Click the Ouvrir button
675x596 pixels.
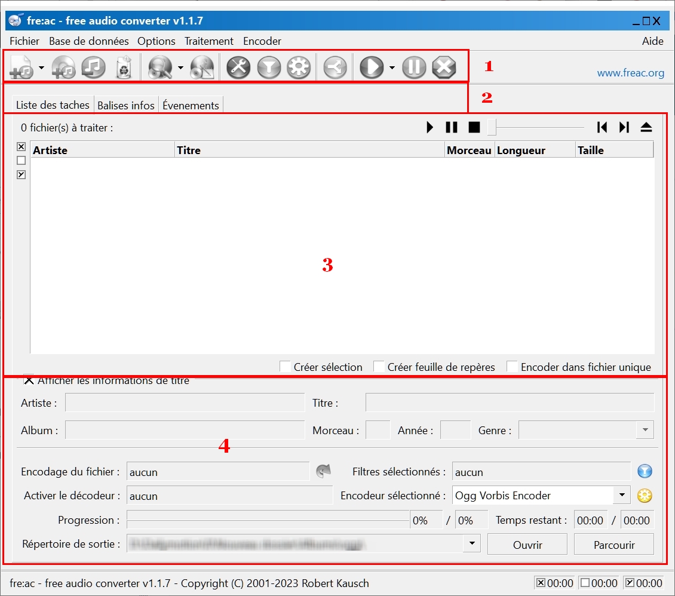[x=527, y=545]
